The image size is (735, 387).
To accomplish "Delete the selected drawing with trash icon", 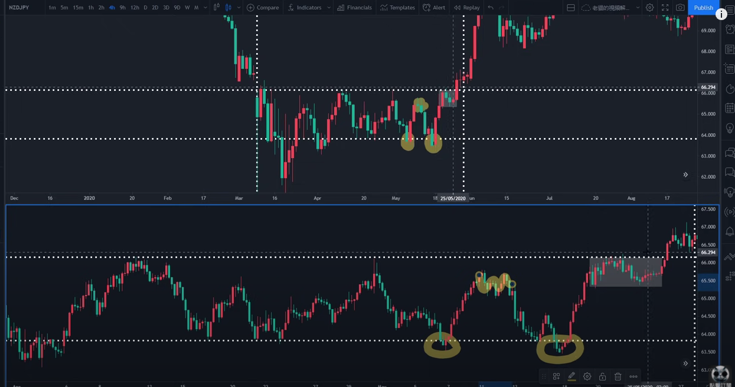I will pos(618,376).
